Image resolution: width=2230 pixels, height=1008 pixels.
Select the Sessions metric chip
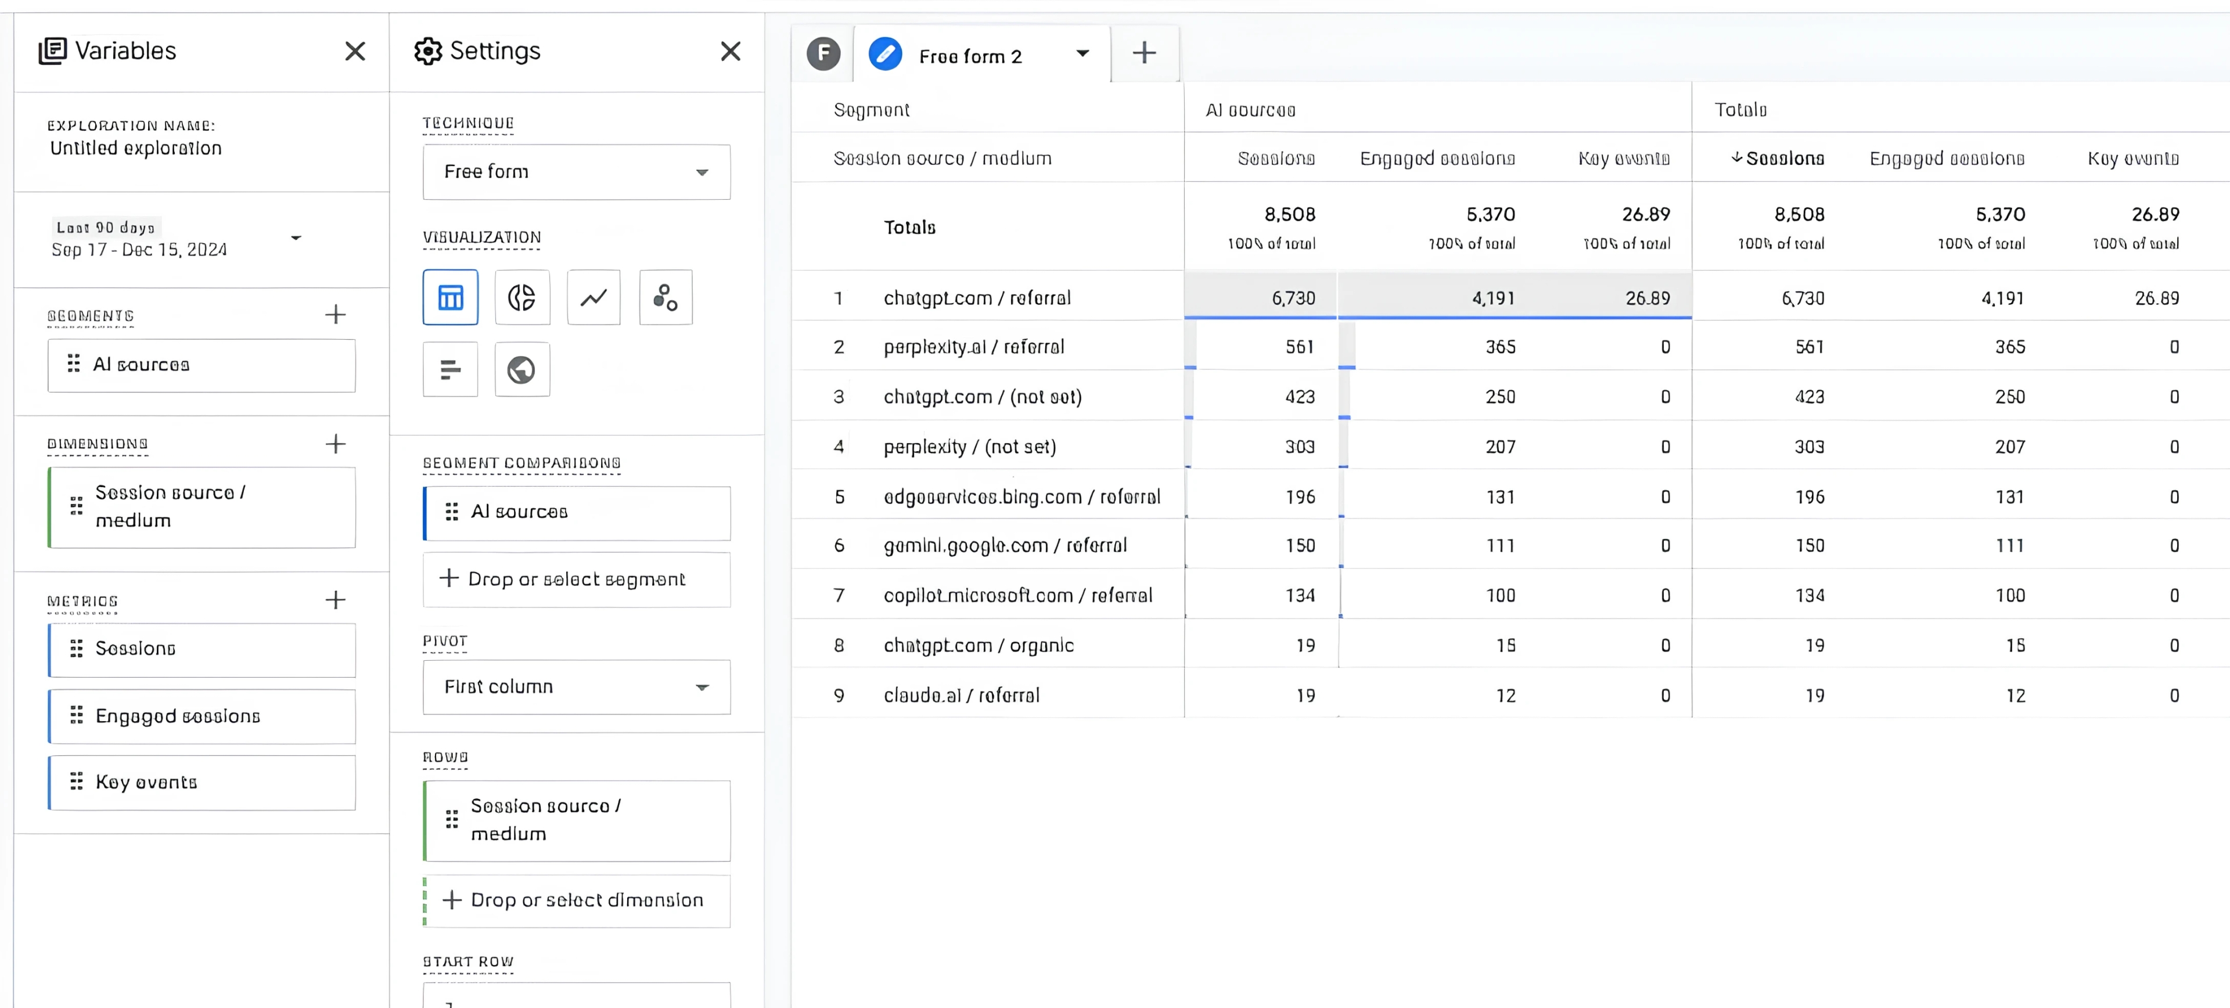(x=202, y=649)
